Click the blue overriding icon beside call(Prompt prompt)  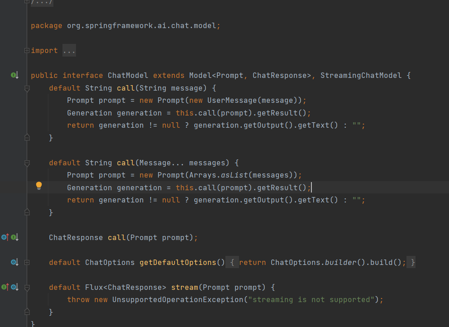point(5,237)
